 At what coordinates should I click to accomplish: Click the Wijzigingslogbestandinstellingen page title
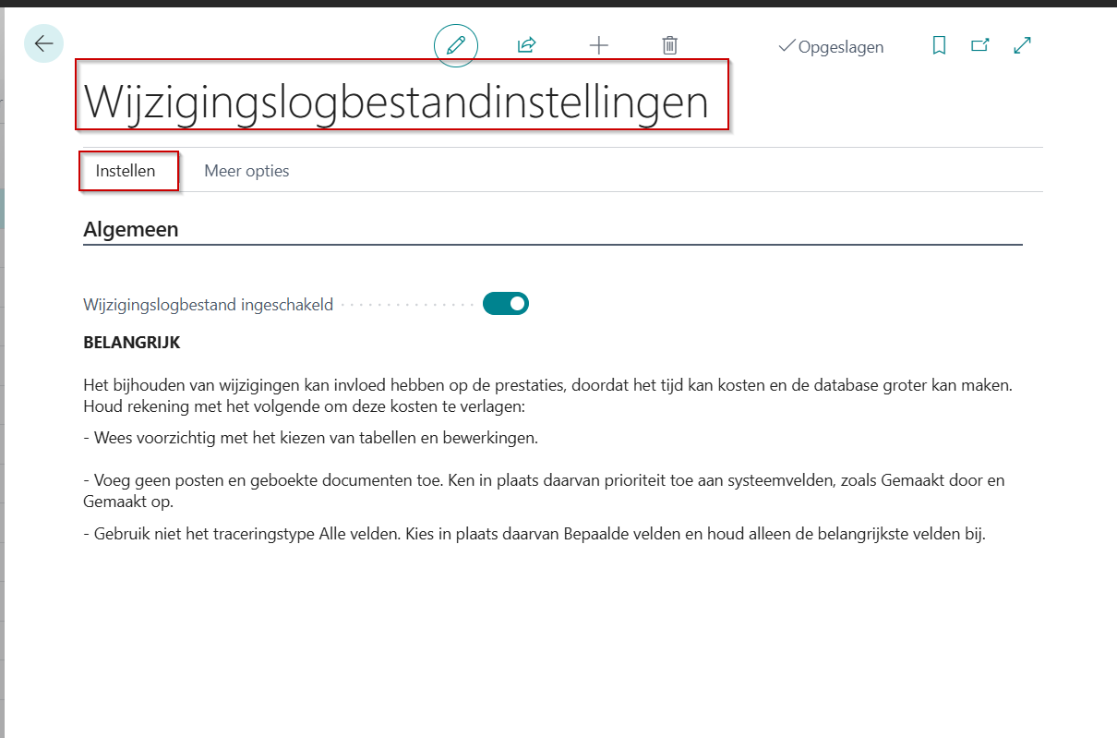point(397,103)
